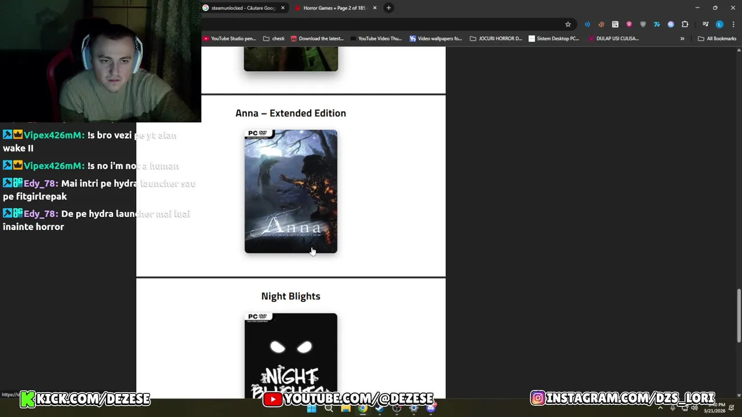Close the steamunlocked search tab
Image resolution: width=742 pixels, height=417 pixels.
(x=283, y=8)
